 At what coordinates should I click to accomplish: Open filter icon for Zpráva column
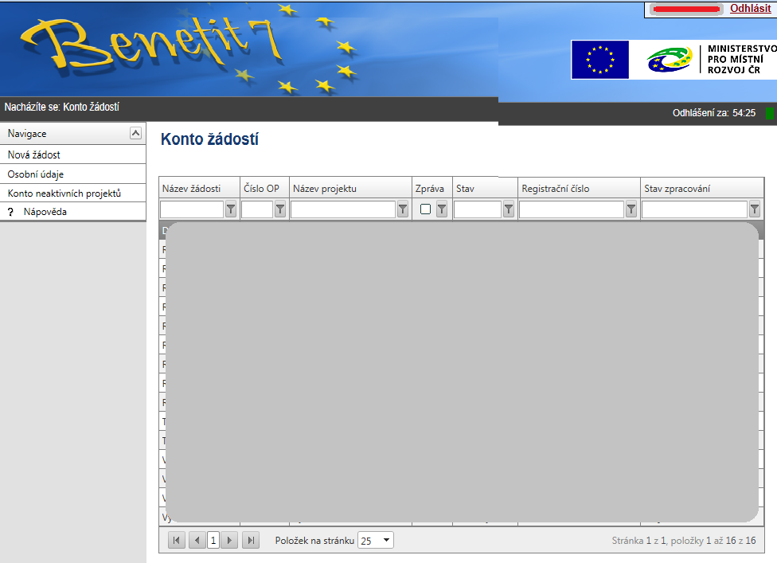coord(442,209)
